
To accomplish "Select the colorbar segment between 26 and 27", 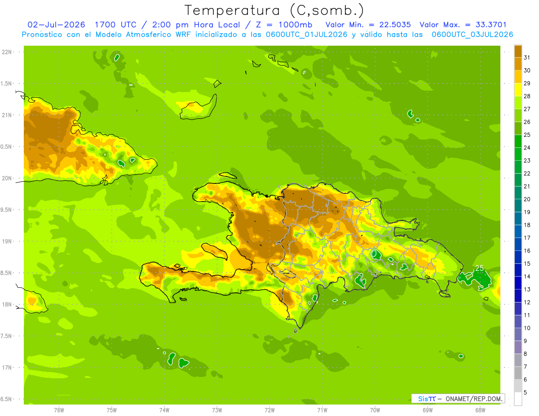I will [x=518, y=116].
